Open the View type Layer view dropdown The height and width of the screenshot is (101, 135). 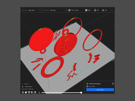tap(30, 10)
